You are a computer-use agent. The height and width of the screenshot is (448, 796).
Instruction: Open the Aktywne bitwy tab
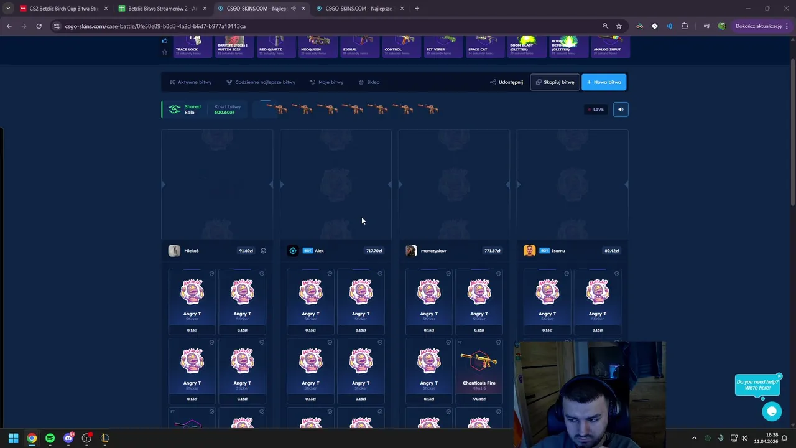click(190, 82)
